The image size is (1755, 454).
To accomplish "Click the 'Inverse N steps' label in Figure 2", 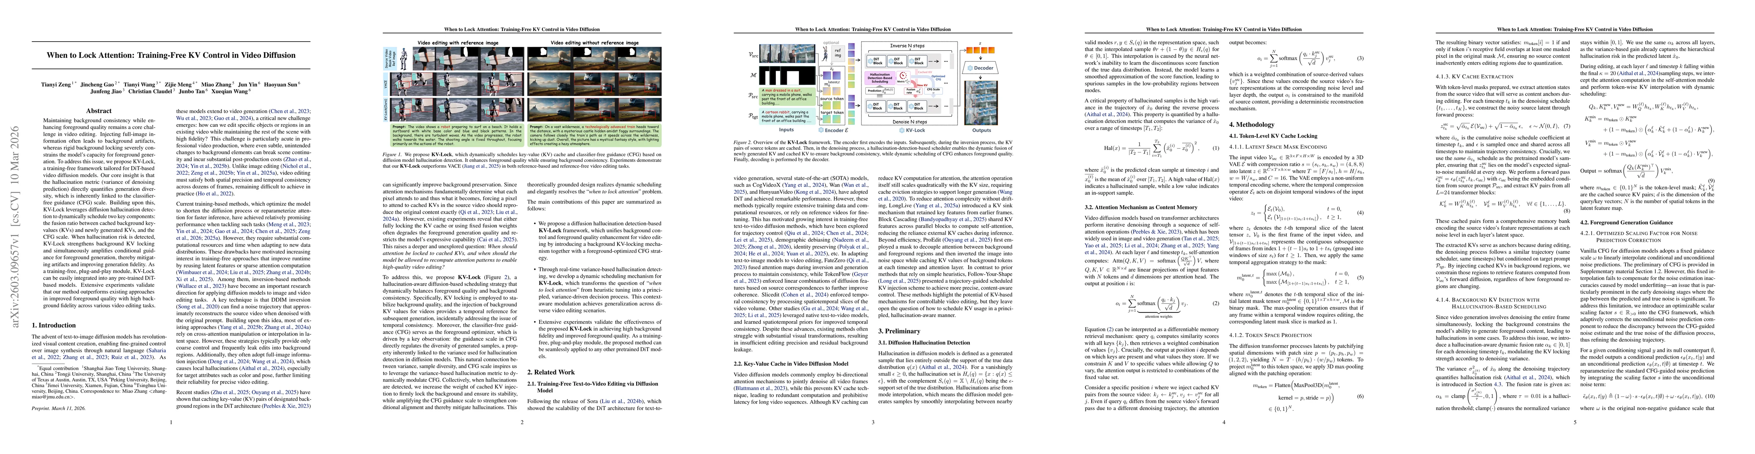I will pos(908,46).
